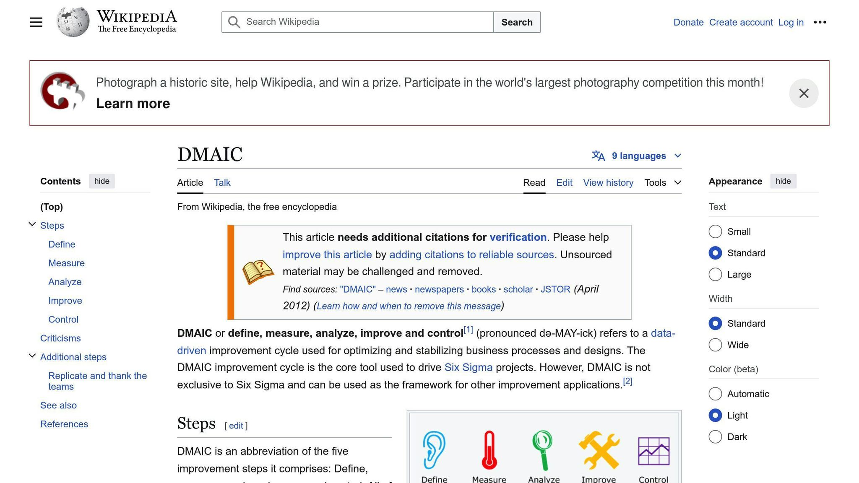The width and height of the screenshot is (859, 483).
Task: Click the photography competition banner logo
Action: [63, 91]
